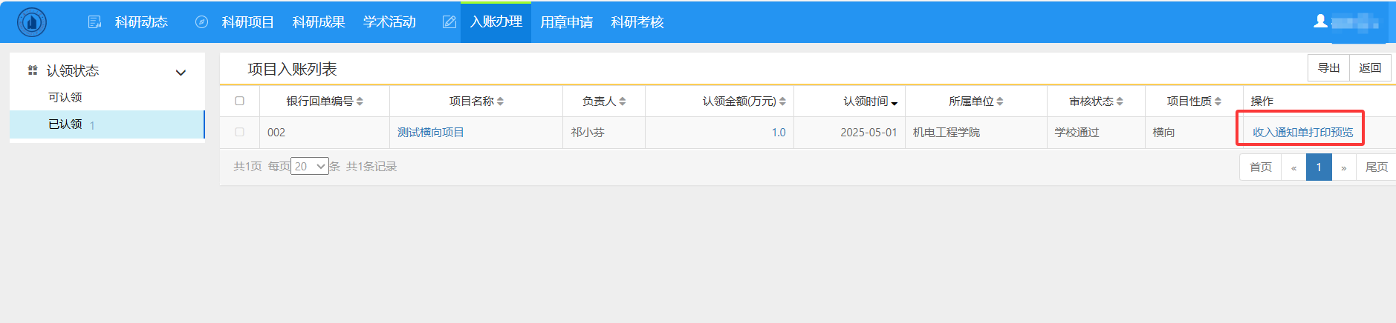Toggle the select-all header checkbox

coord(239,101)
